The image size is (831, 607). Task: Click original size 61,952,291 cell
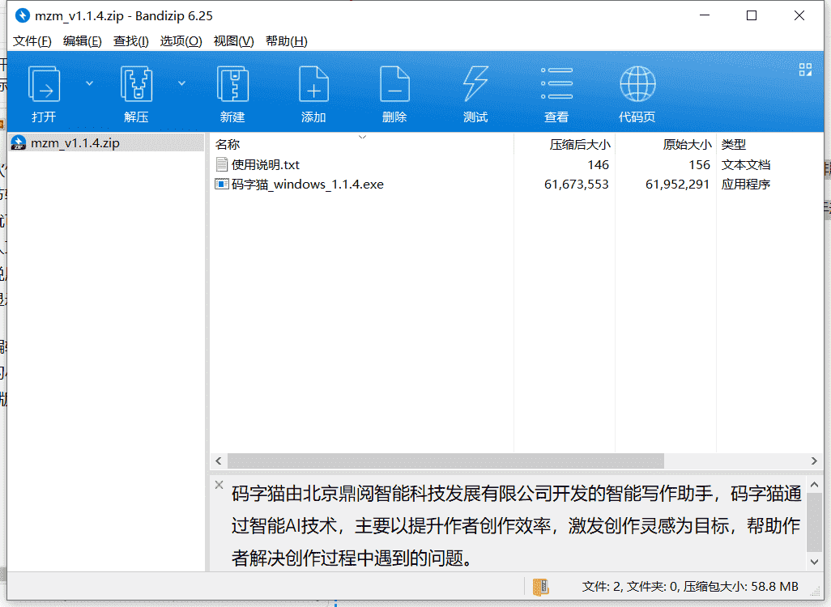click(677, 185)
